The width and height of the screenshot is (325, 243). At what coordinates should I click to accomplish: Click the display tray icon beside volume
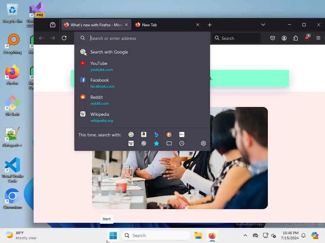click(x=265, y=235)
